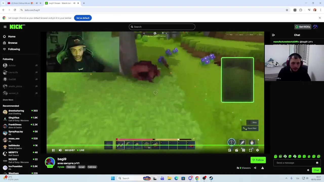Screen dimensions: 324x182
Task: Open keithlocks recommended channel
Action: tap(20, 147)
